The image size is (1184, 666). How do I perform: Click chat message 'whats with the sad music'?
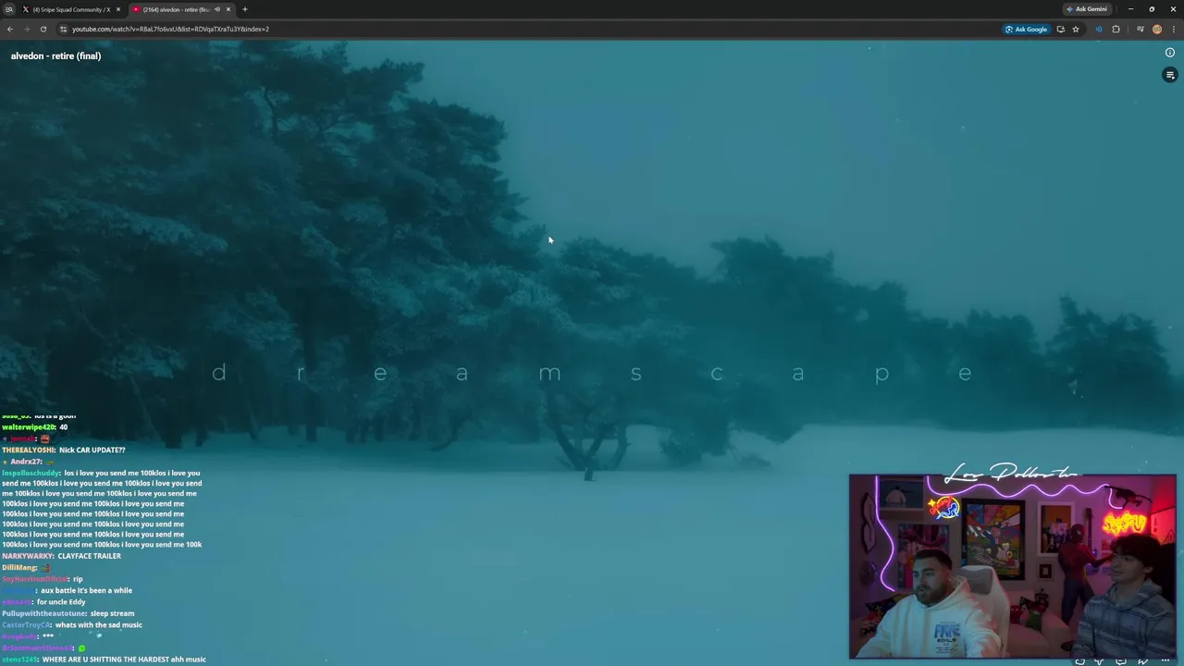[98, 625]
